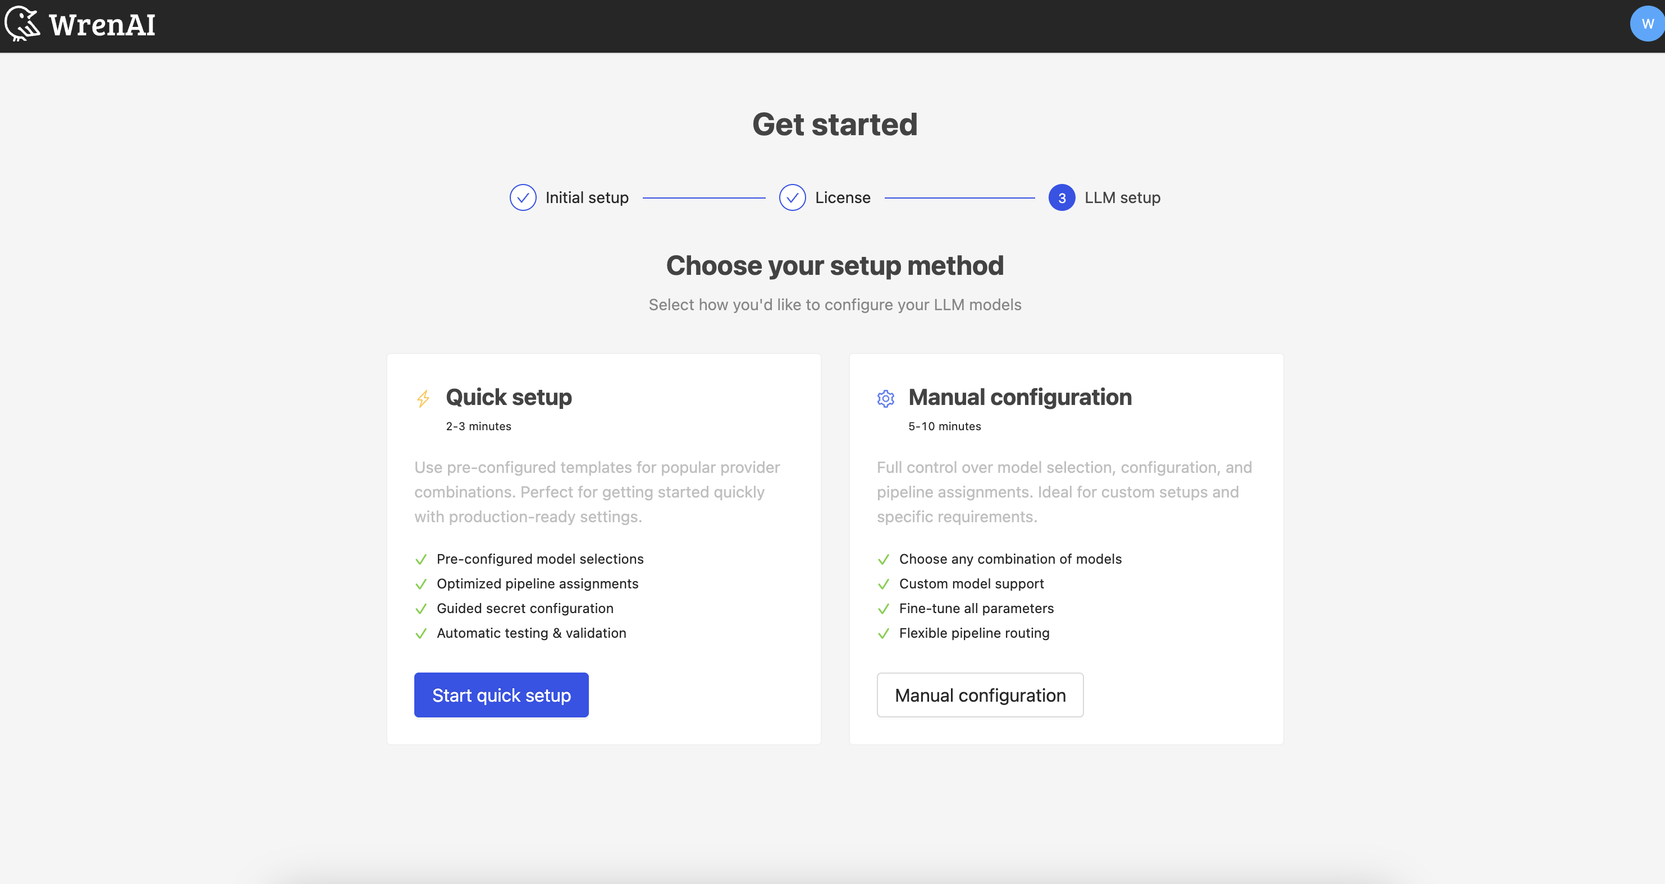Click the Quick setup lightning bolt icon
This screenshot has width=1665, height=884.
[x=423, y=399]
